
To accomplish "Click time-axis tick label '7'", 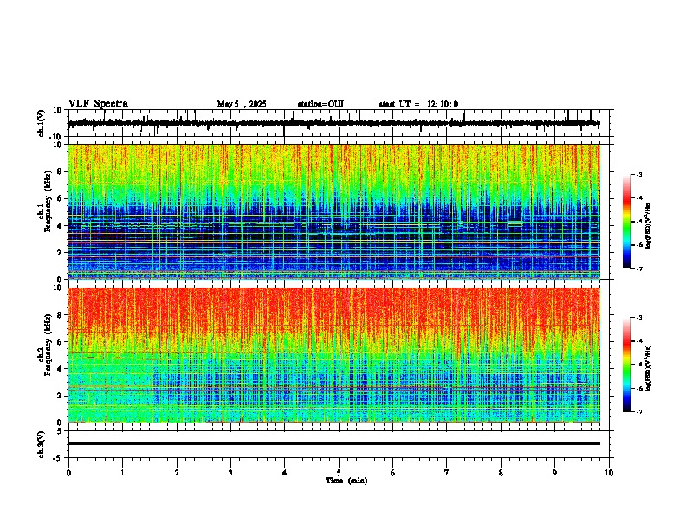I will 447,473.
